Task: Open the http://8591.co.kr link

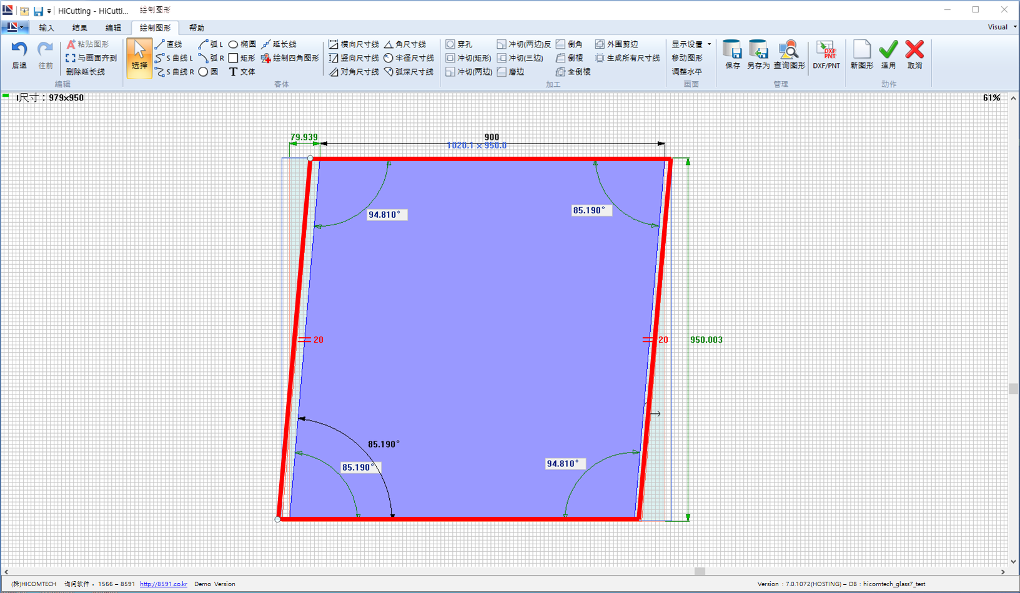Action: (163, 584)
